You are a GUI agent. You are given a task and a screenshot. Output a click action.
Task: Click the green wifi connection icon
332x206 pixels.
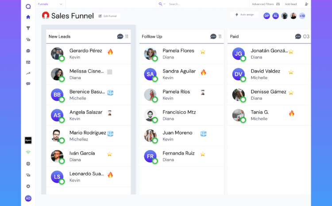28,152
